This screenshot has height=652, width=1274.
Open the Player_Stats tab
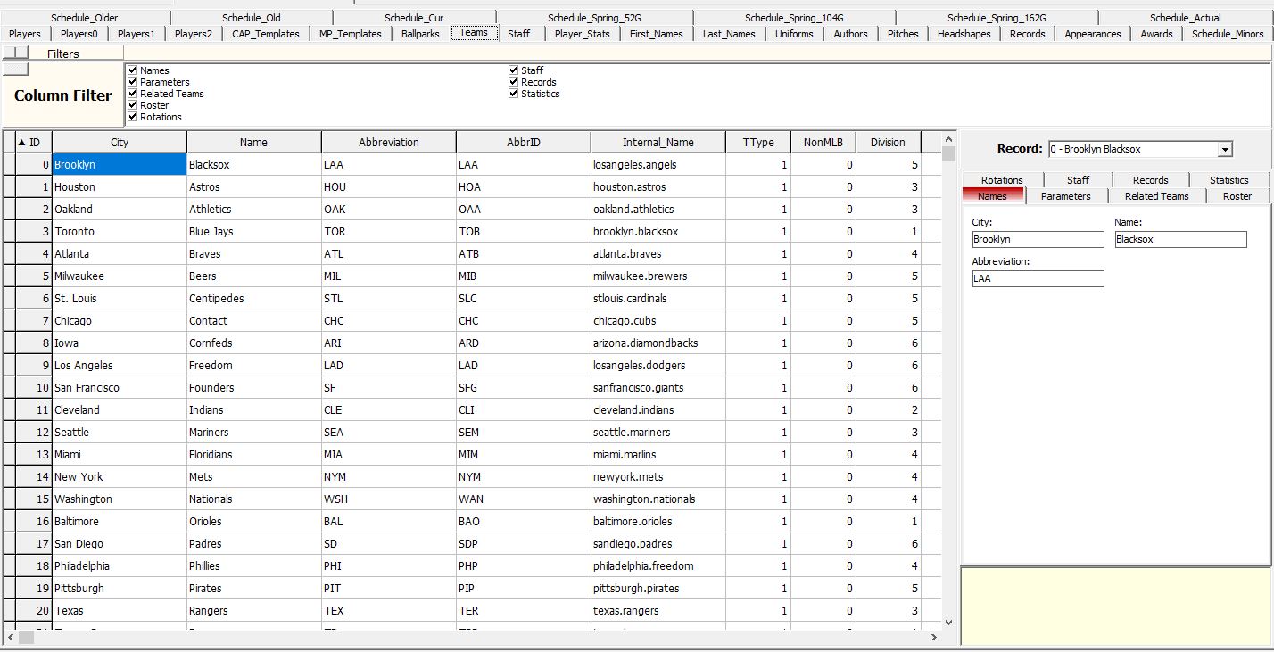click(583, 34)
